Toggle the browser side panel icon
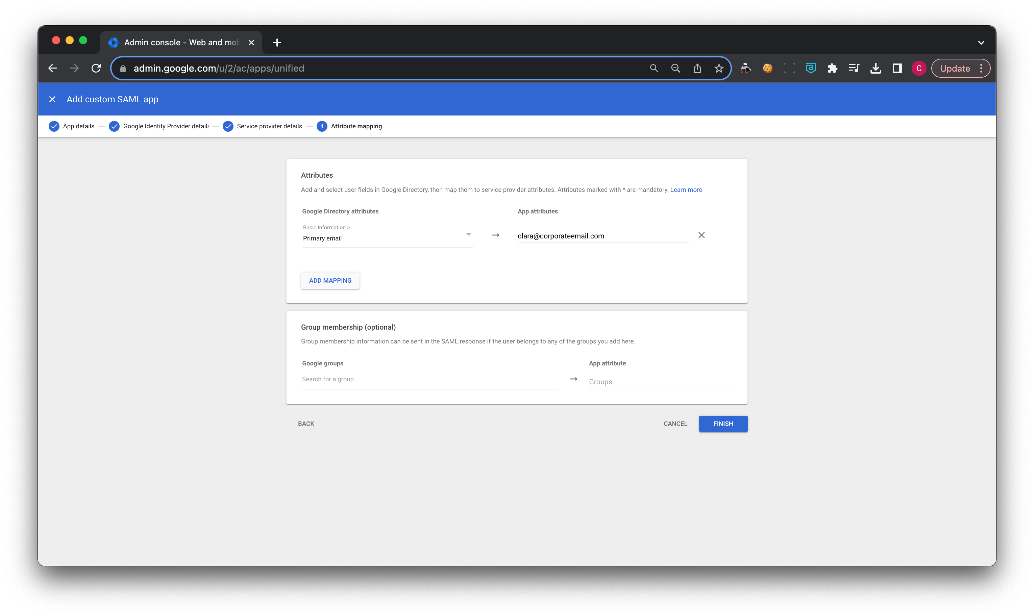1034x616 pixels. pos(897,69)
